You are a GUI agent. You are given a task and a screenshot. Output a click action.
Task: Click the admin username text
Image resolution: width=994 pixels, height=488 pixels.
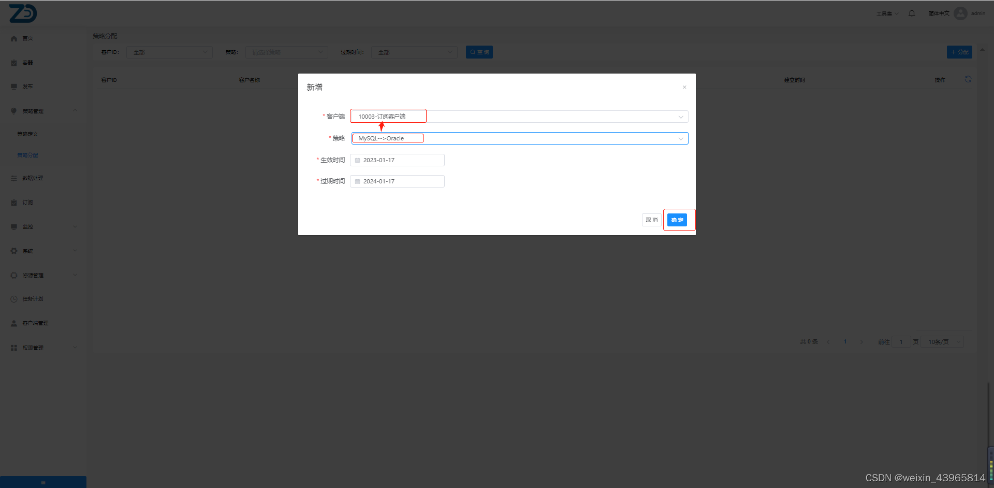coord(978,13)
